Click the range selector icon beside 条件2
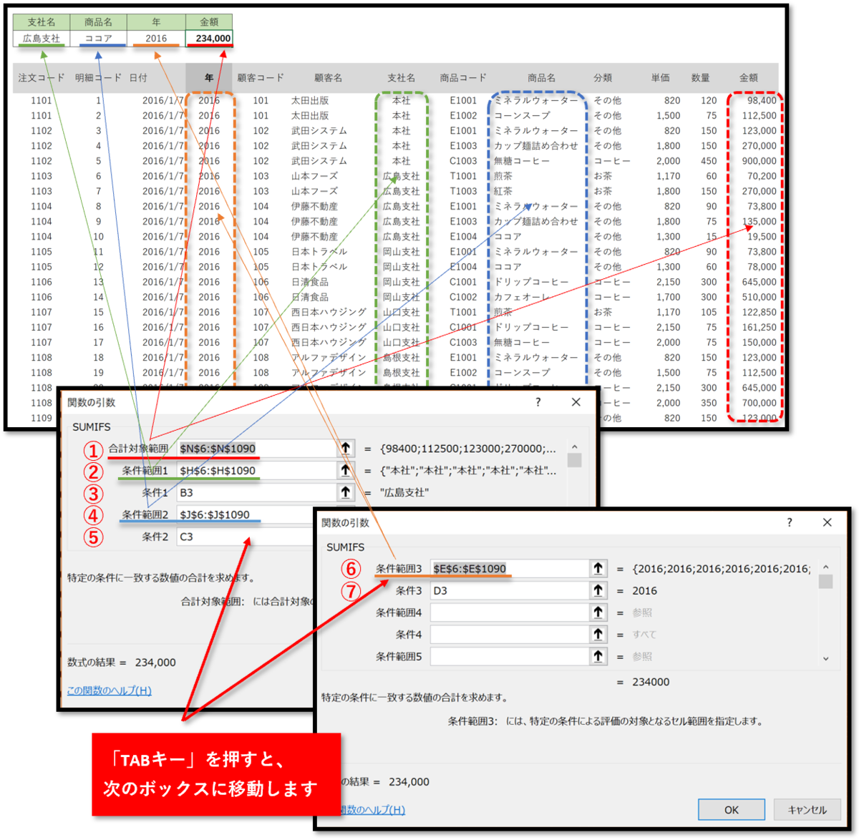Screen dimensions: 859x840 345,537
